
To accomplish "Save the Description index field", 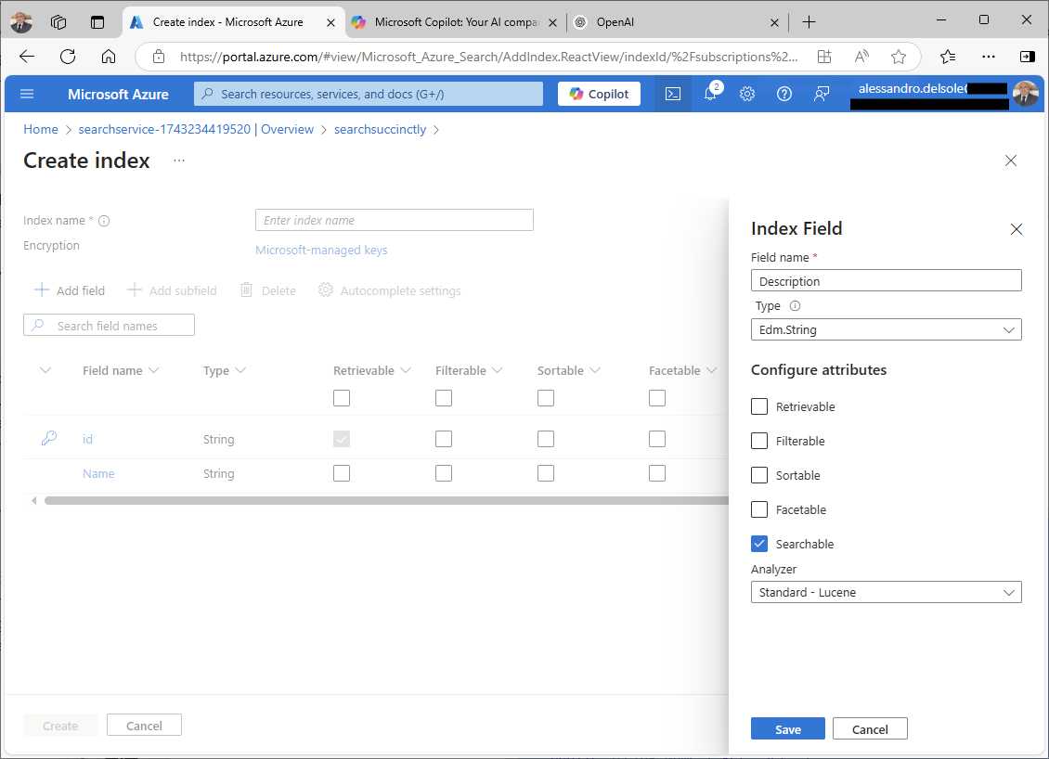I will (787, 728).
